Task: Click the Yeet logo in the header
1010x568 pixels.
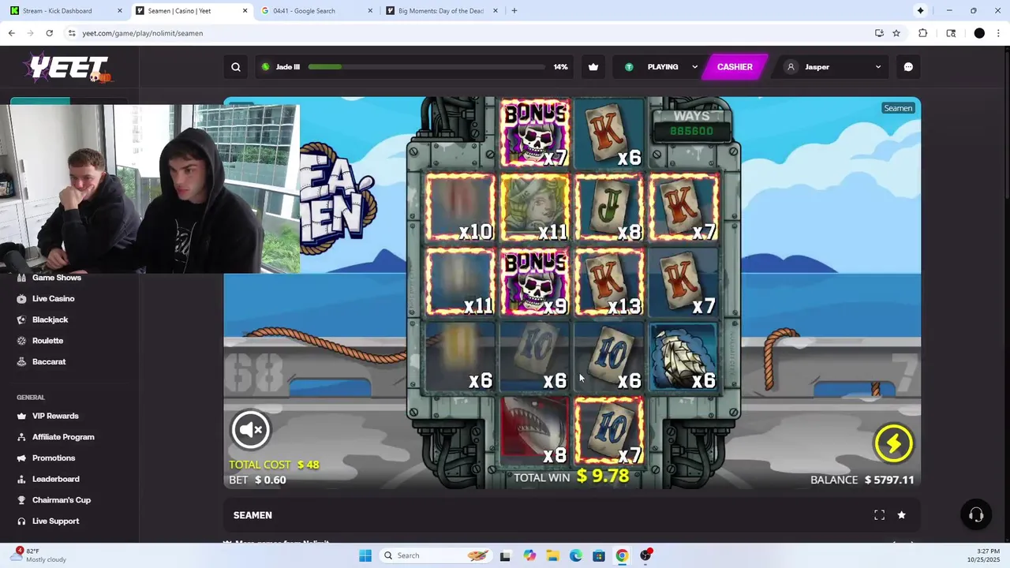Action: tap(67, 68)
